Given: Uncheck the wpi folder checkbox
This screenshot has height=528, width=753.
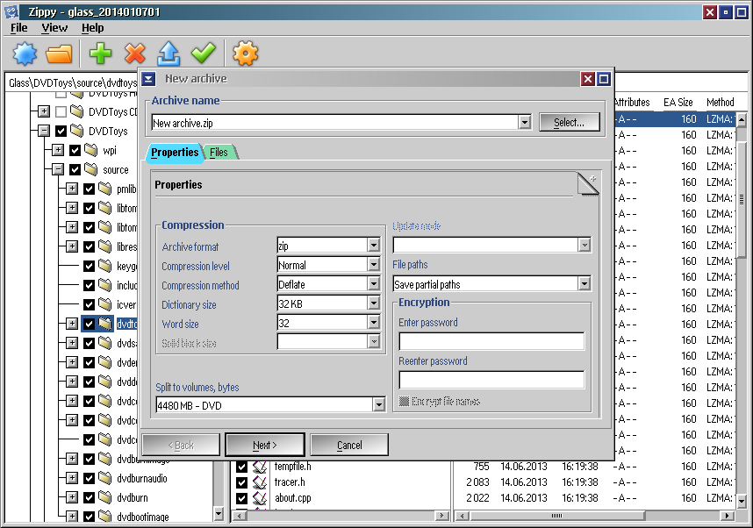Looking at the screenshot, I should click(x=75, y=151).
